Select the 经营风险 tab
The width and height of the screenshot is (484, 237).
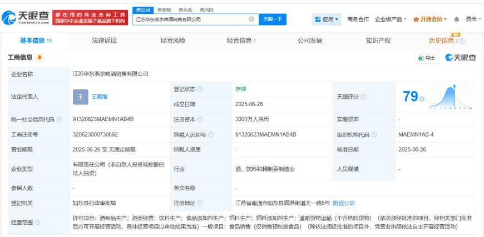(x=173, y=41)
